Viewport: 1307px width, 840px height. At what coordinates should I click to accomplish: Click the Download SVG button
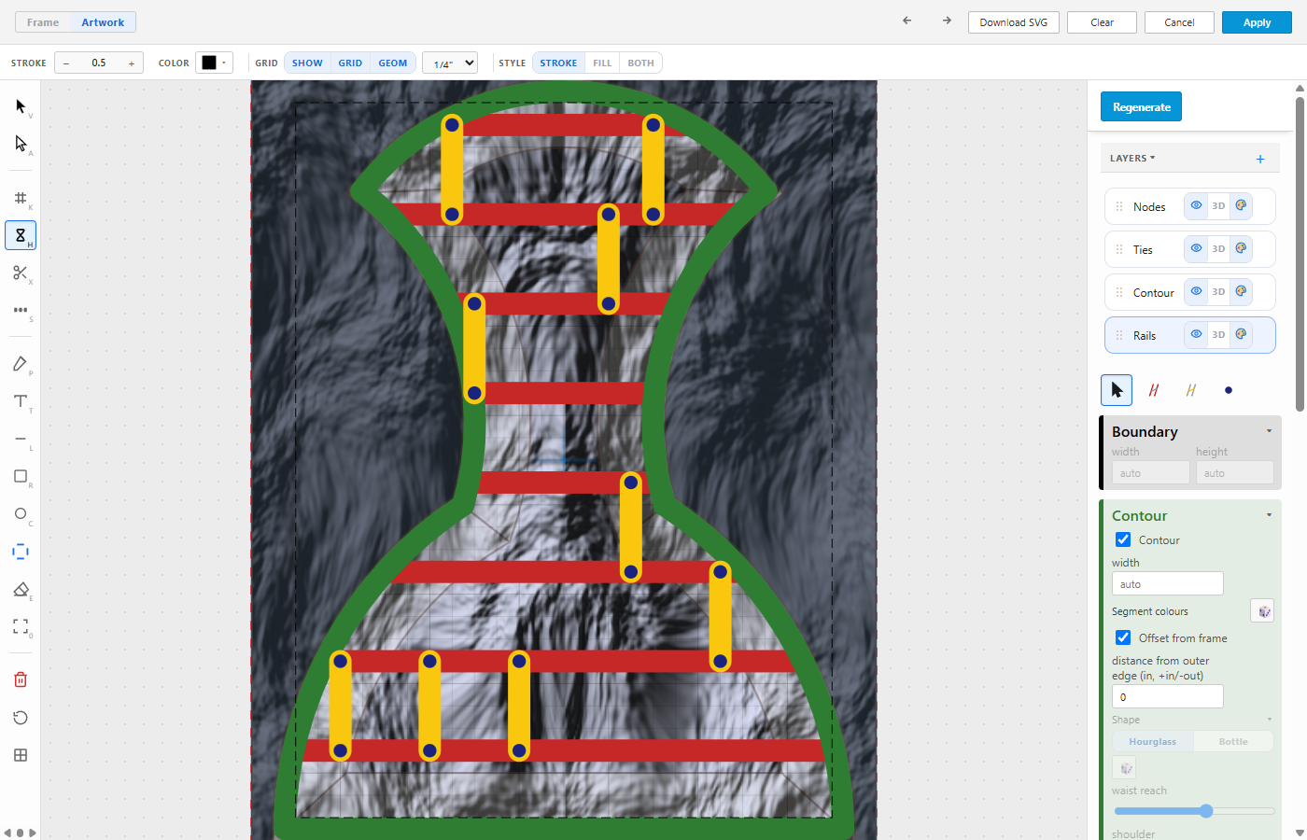coord(1014,22)
